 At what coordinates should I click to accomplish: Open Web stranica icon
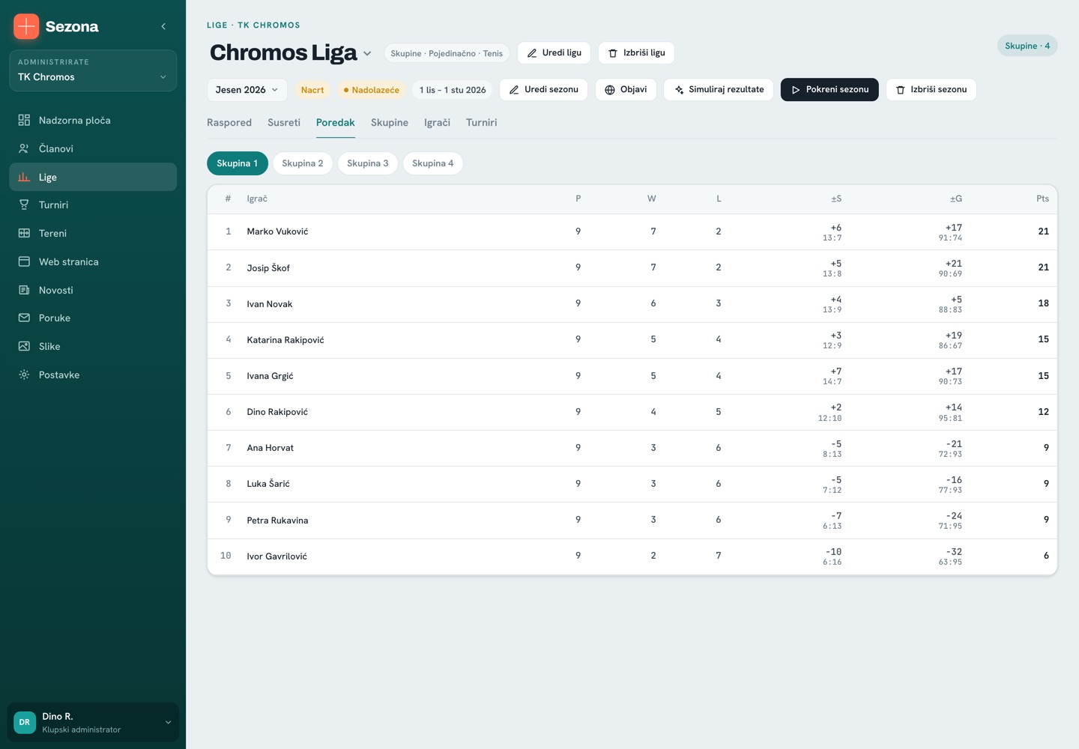click(24, 261)
